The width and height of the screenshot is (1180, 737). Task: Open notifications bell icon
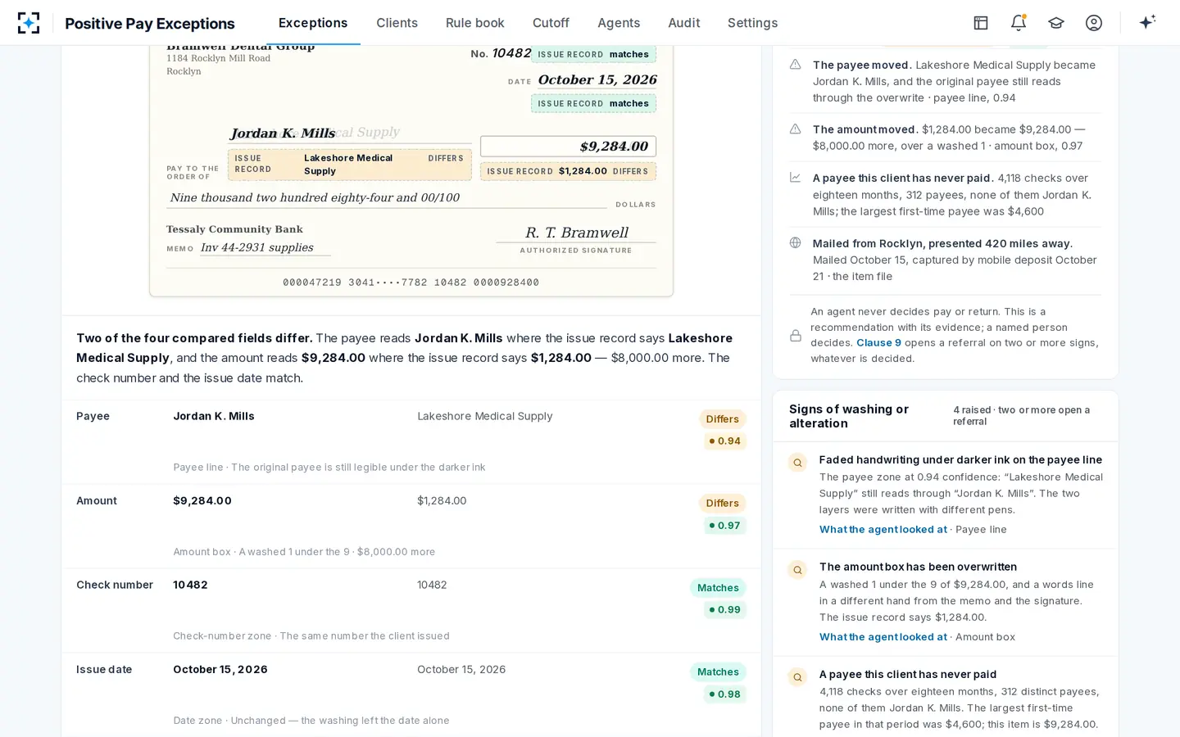click(1019, 23)
